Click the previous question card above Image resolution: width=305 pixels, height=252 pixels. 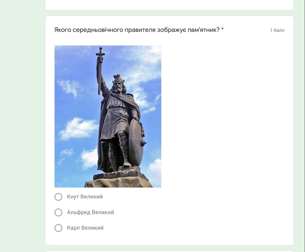tap(169, 5)
